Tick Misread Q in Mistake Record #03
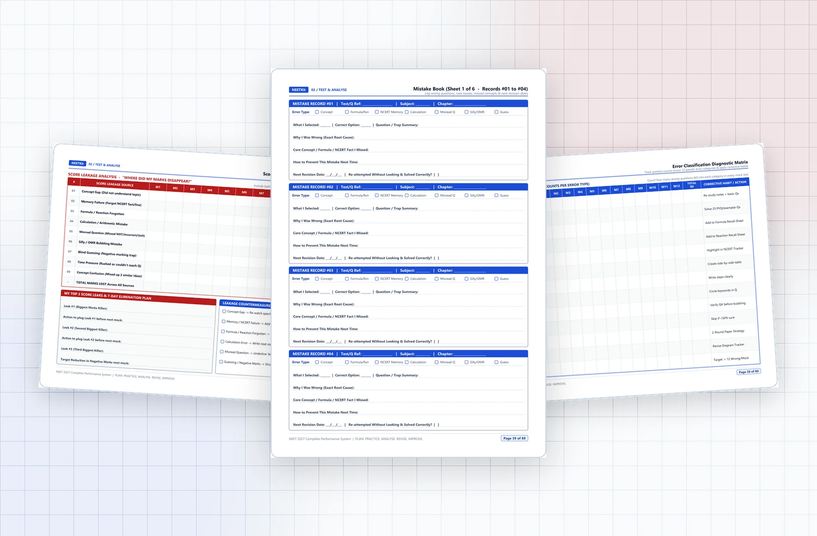The image size is (817, 536). [437, 279]
